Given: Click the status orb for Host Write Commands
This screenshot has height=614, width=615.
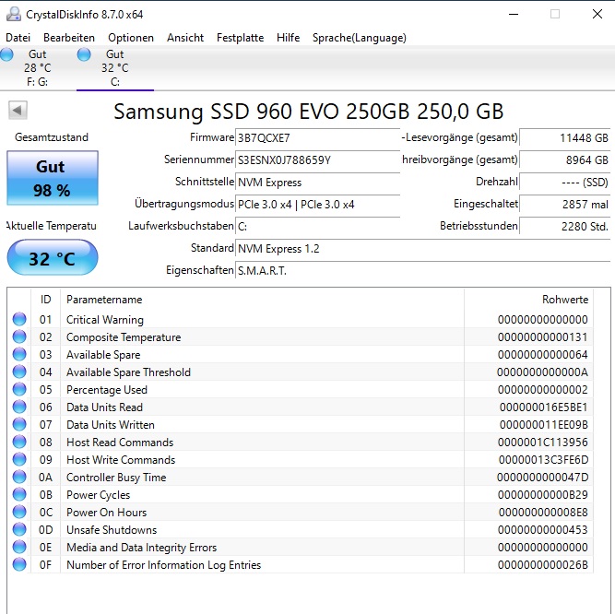Looking at the screenshot, I should (19, 459).
